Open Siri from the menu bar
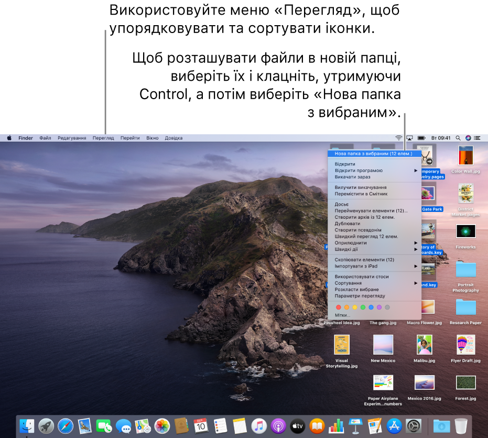 [468, 137]
